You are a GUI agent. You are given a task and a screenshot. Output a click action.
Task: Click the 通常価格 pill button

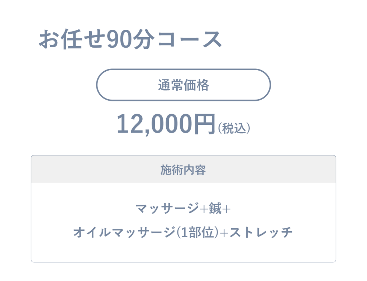[x=183, y=85]
